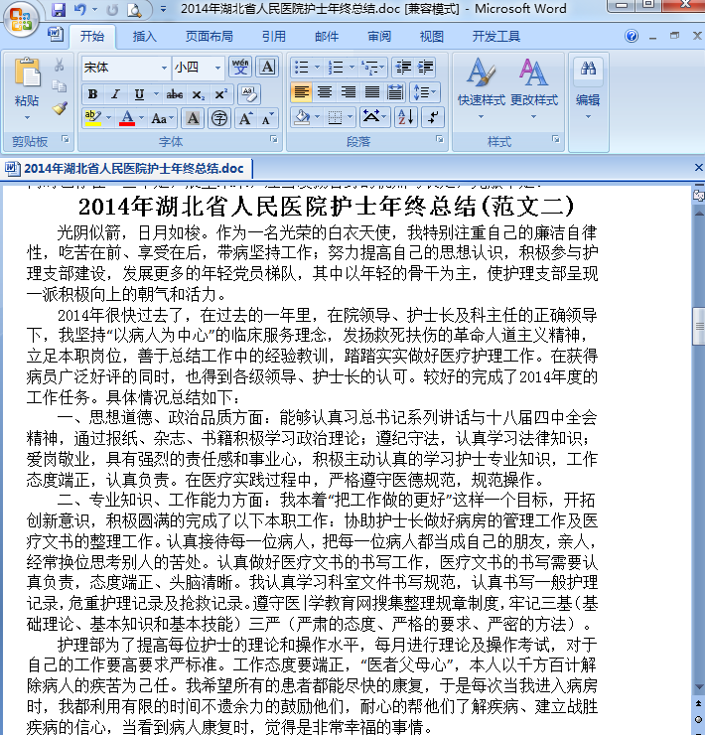Shrink font size button
The width and height of the screenshot is (705, 735).
pyautogui.click(x=268, y=117)
